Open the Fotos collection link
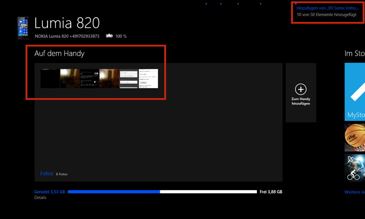Image resolution: width=365 pixels, height=219 pixels. point(47,173)
